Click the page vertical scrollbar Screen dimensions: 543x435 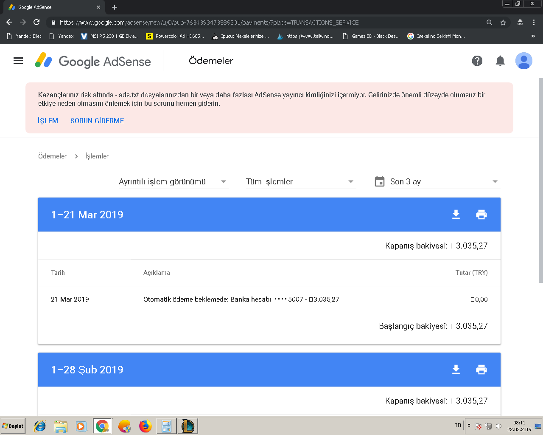[x=540, y=180]
